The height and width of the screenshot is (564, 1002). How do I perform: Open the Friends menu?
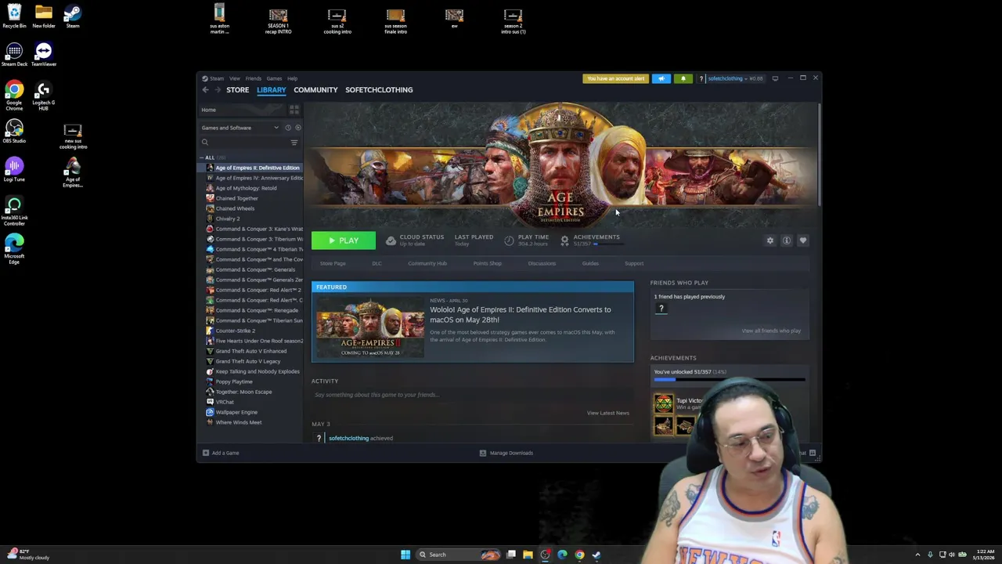tap(254, 78)
